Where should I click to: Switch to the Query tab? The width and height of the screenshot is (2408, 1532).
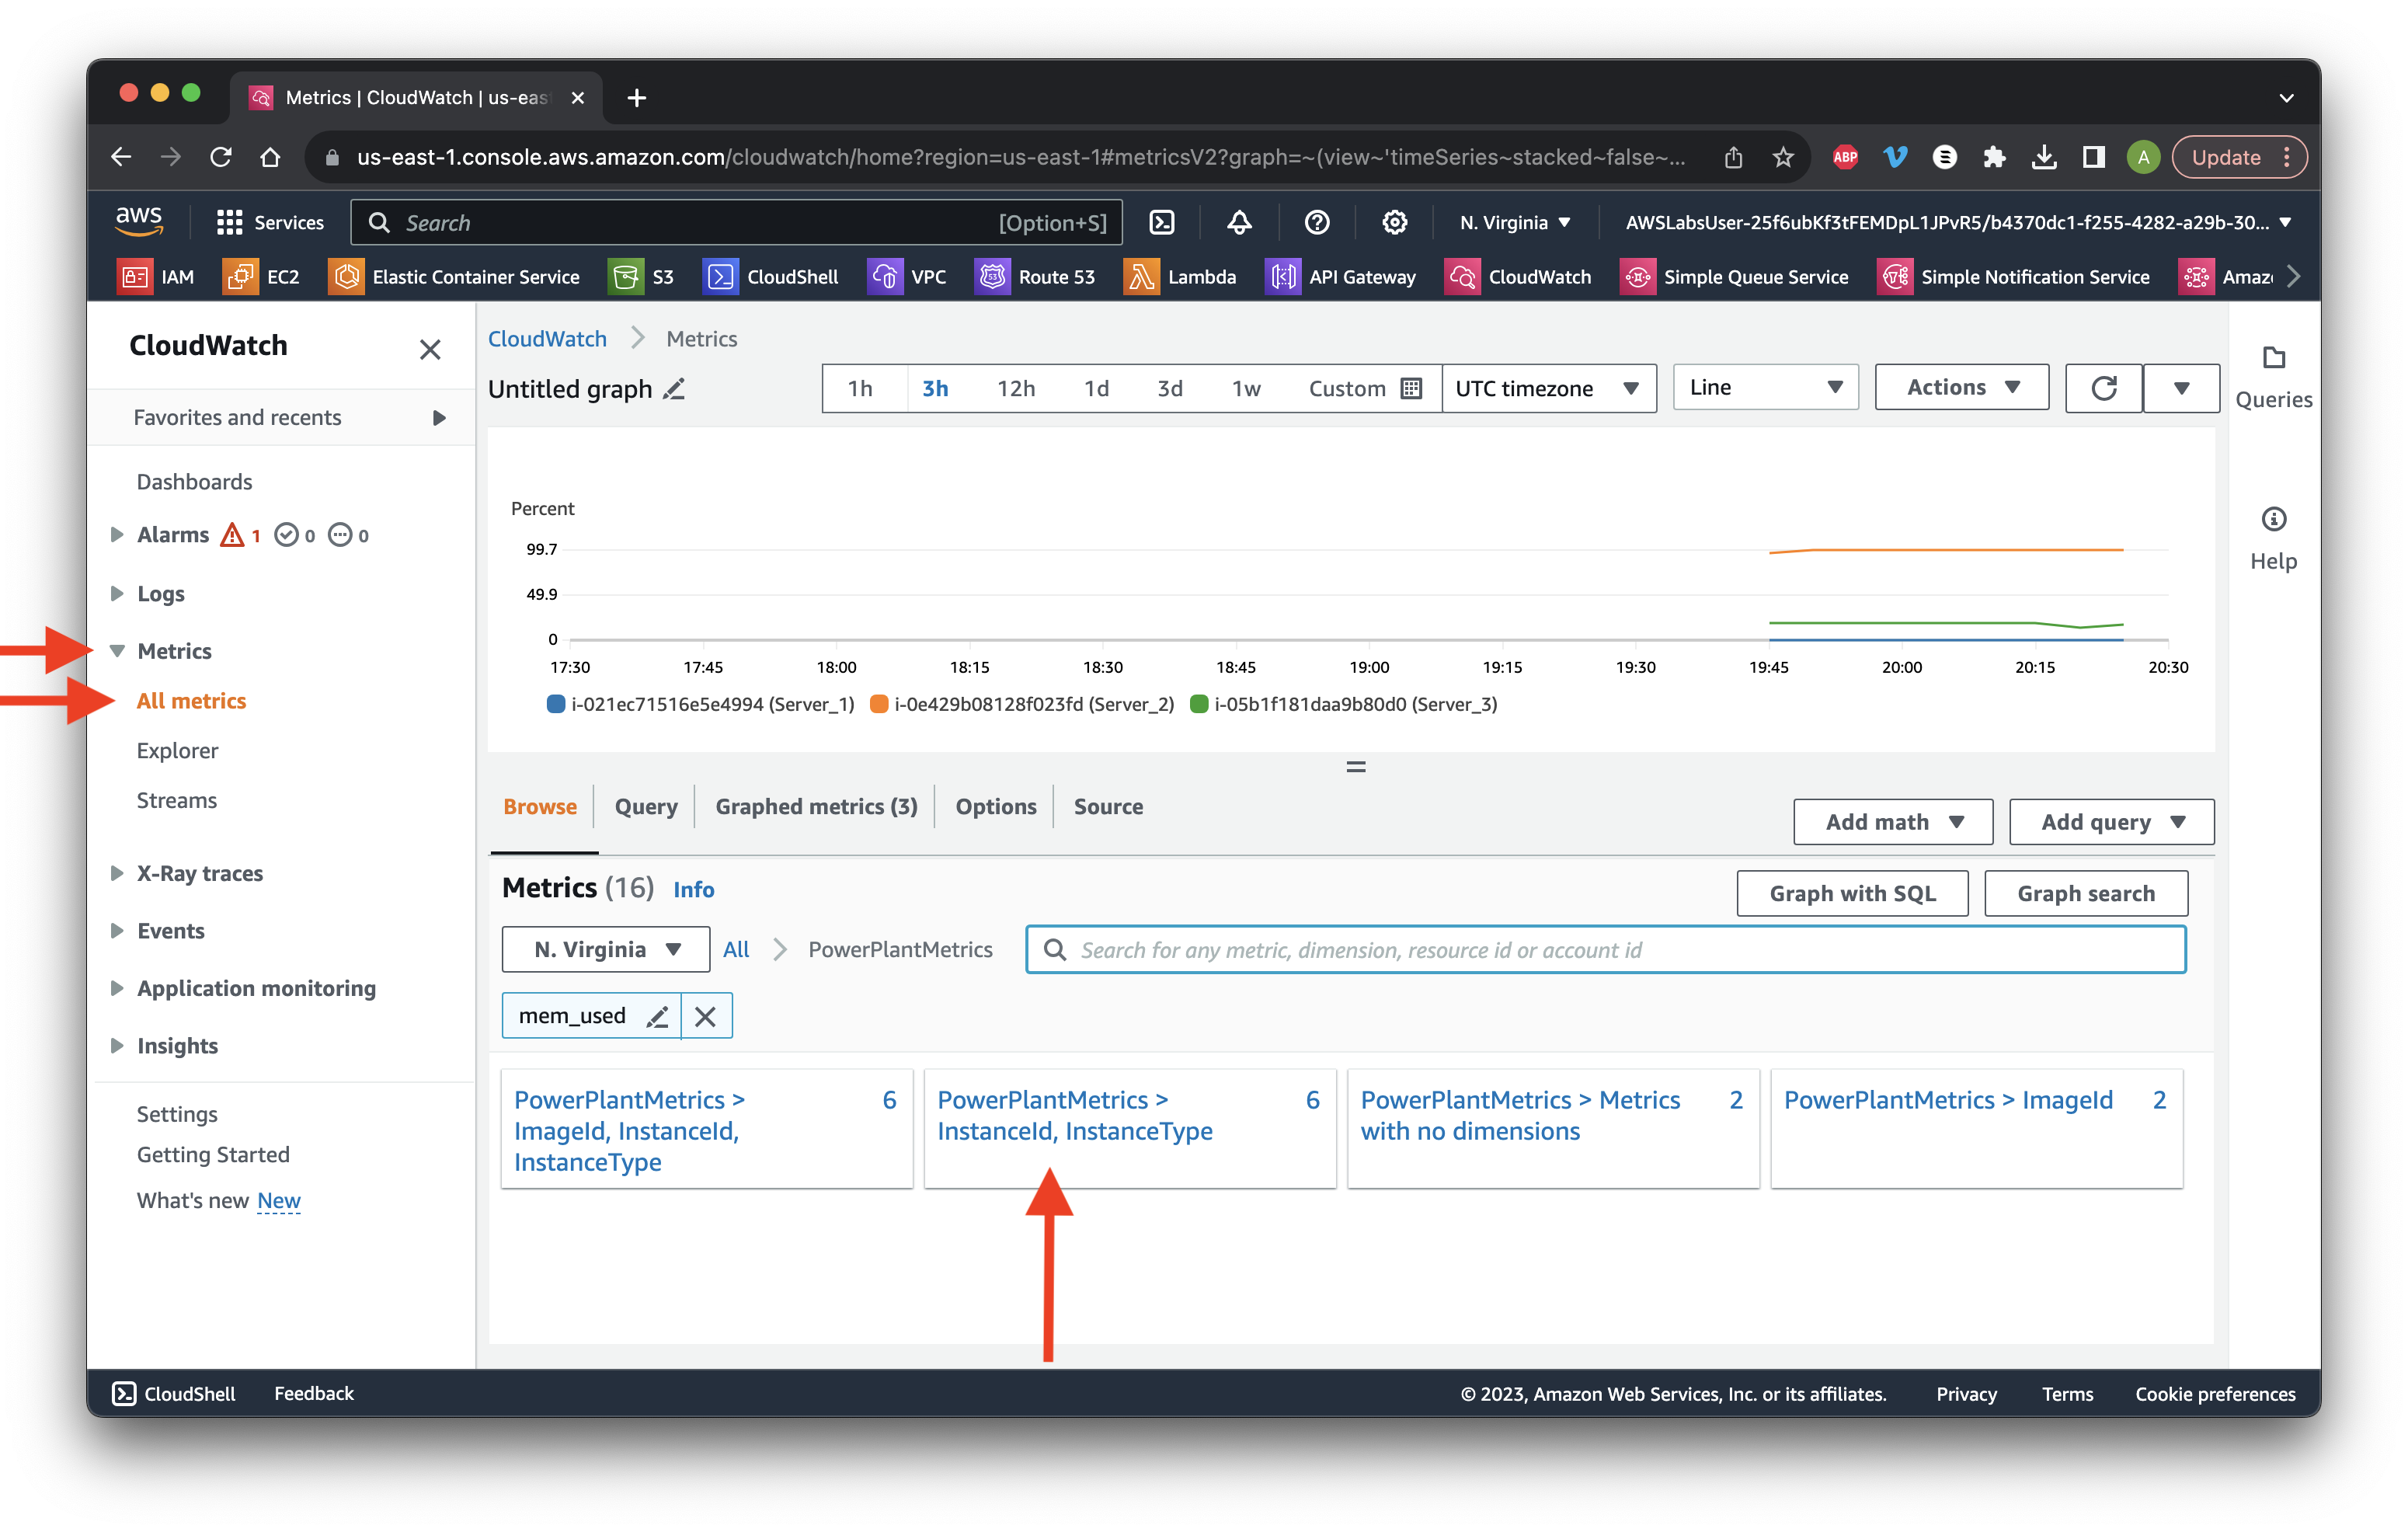click(x=646, y=806)
